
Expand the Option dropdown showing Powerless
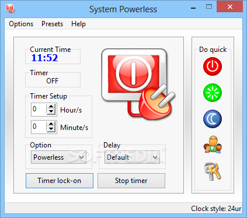(58, 157)
